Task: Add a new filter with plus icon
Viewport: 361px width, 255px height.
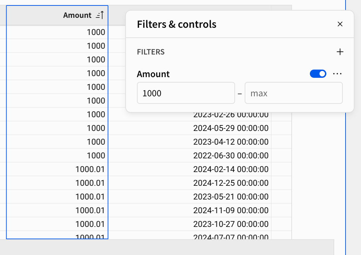Action: pos(340,52)
